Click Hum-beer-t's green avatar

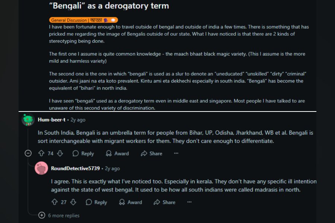tap(28, 120)
